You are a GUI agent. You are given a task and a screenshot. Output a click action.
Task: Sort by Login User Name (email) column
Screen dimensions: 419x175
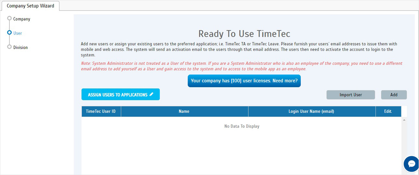(x=312, y=112)
